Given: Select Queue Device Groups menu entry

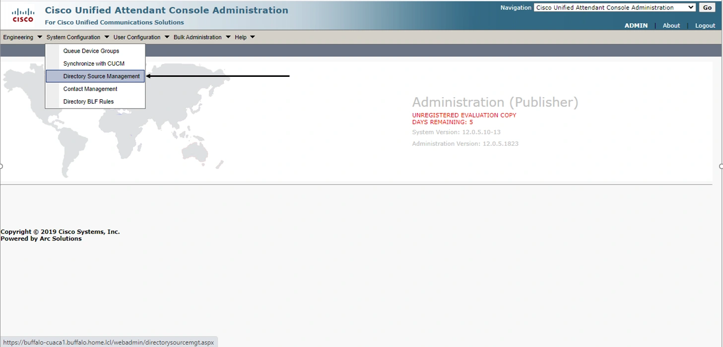Looking at the screenshot, I should click(95, 51).
